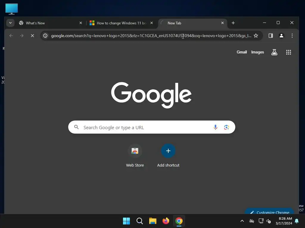
Task: Go forward with the forward arrow
Action: pos(22,36)
